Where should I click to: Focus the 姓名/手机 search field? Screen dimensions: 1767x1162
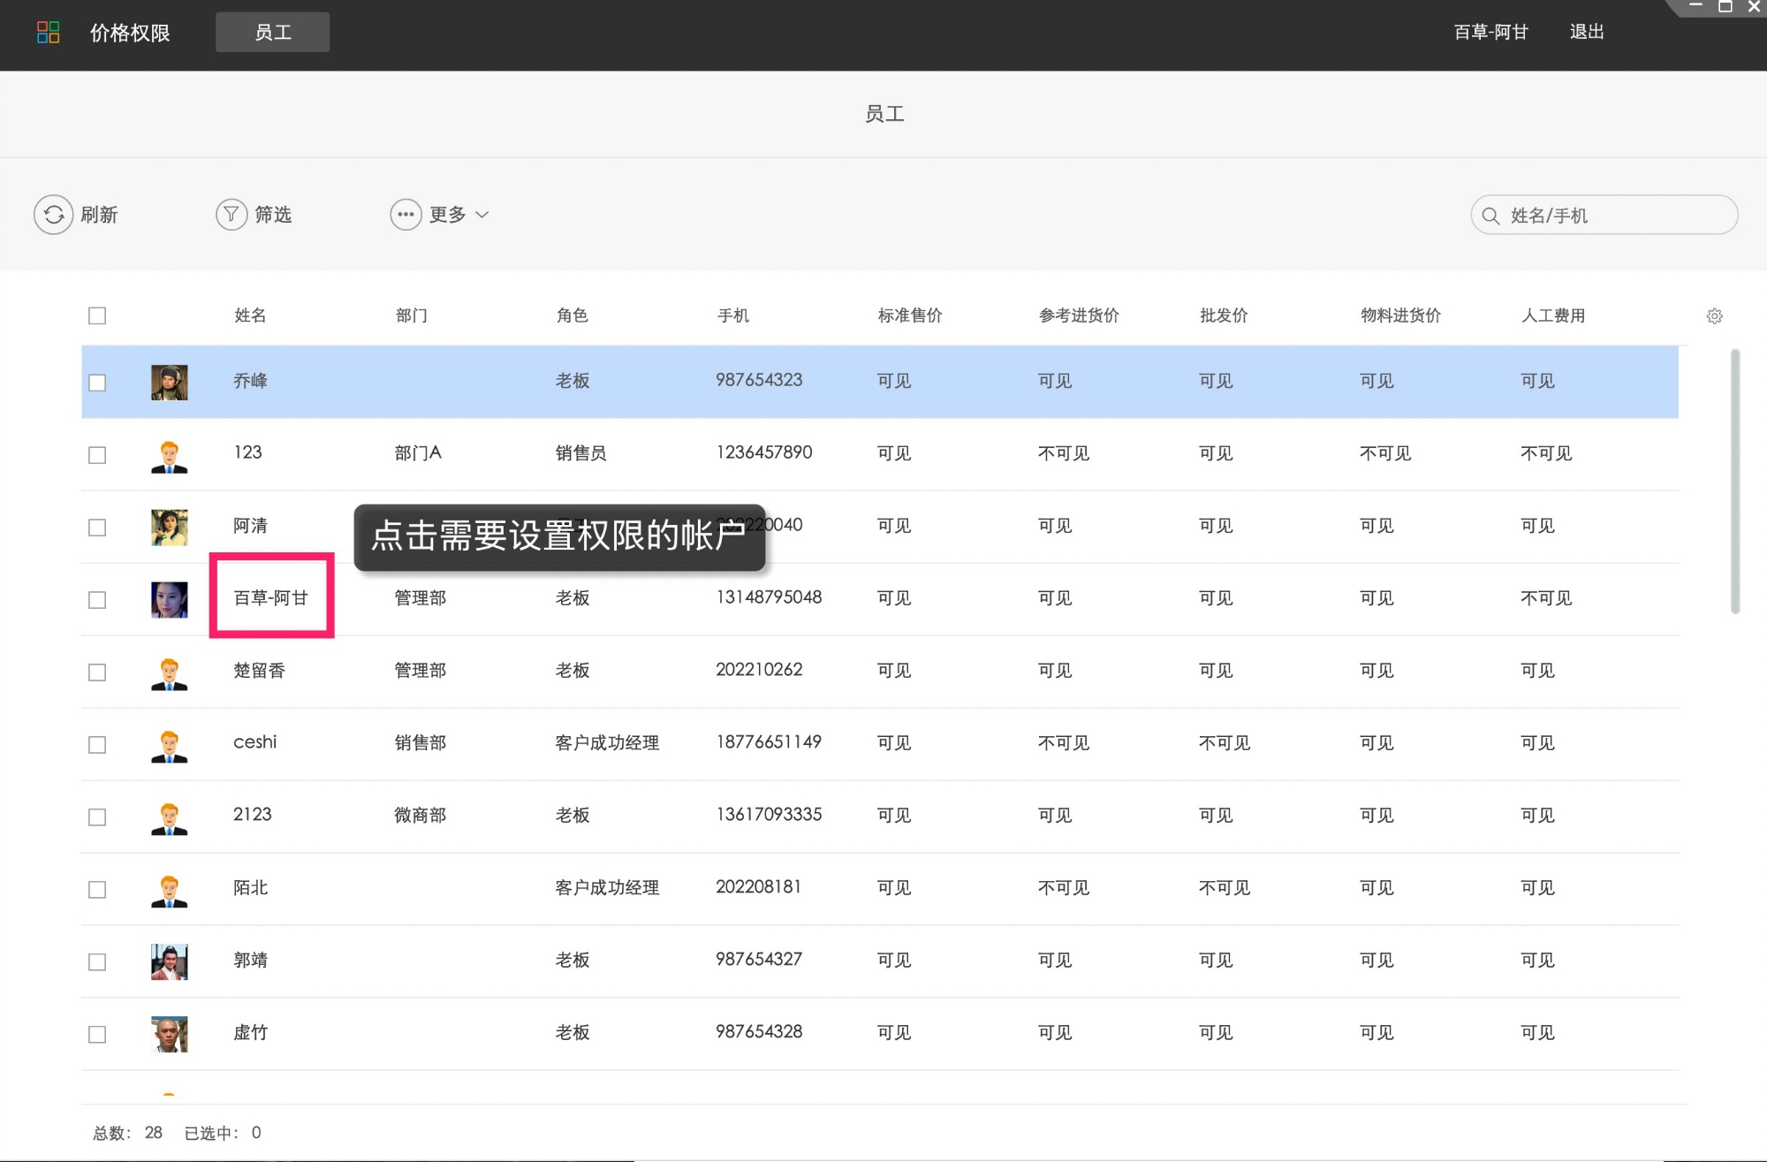[x=1617, y=216]
